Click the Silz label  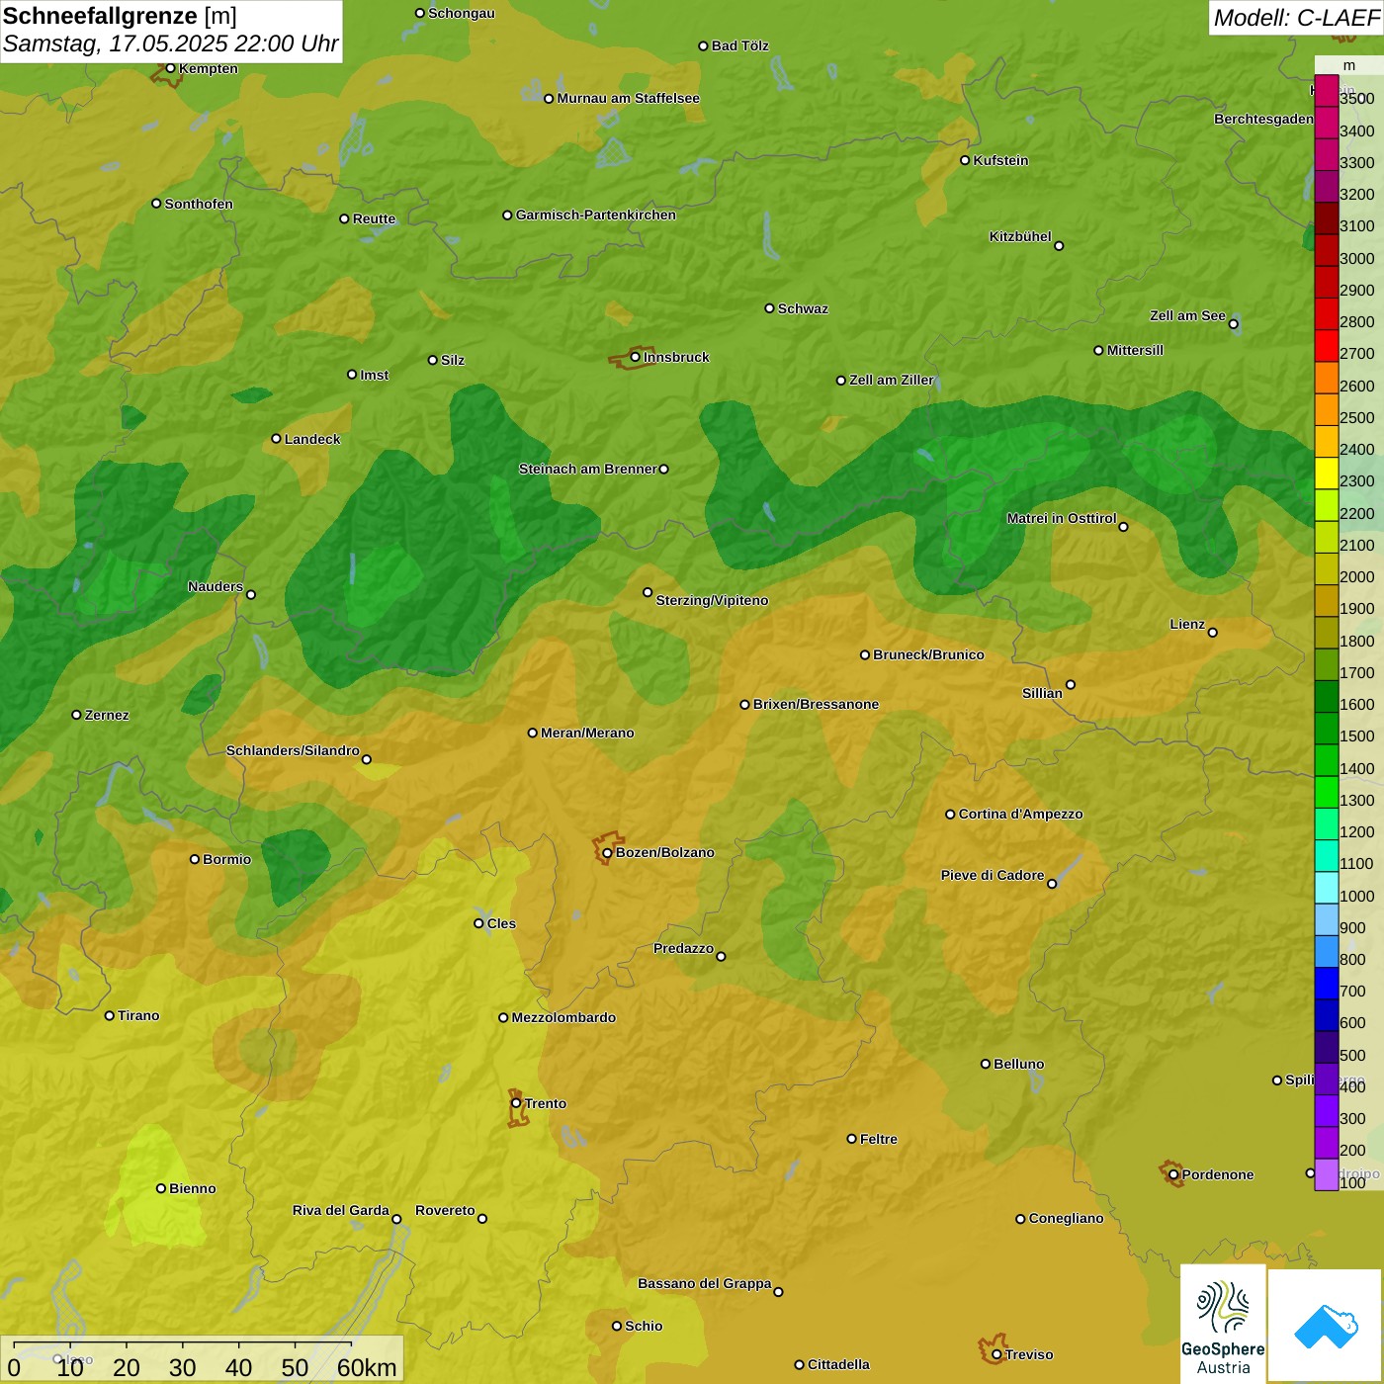pos(453,360)
